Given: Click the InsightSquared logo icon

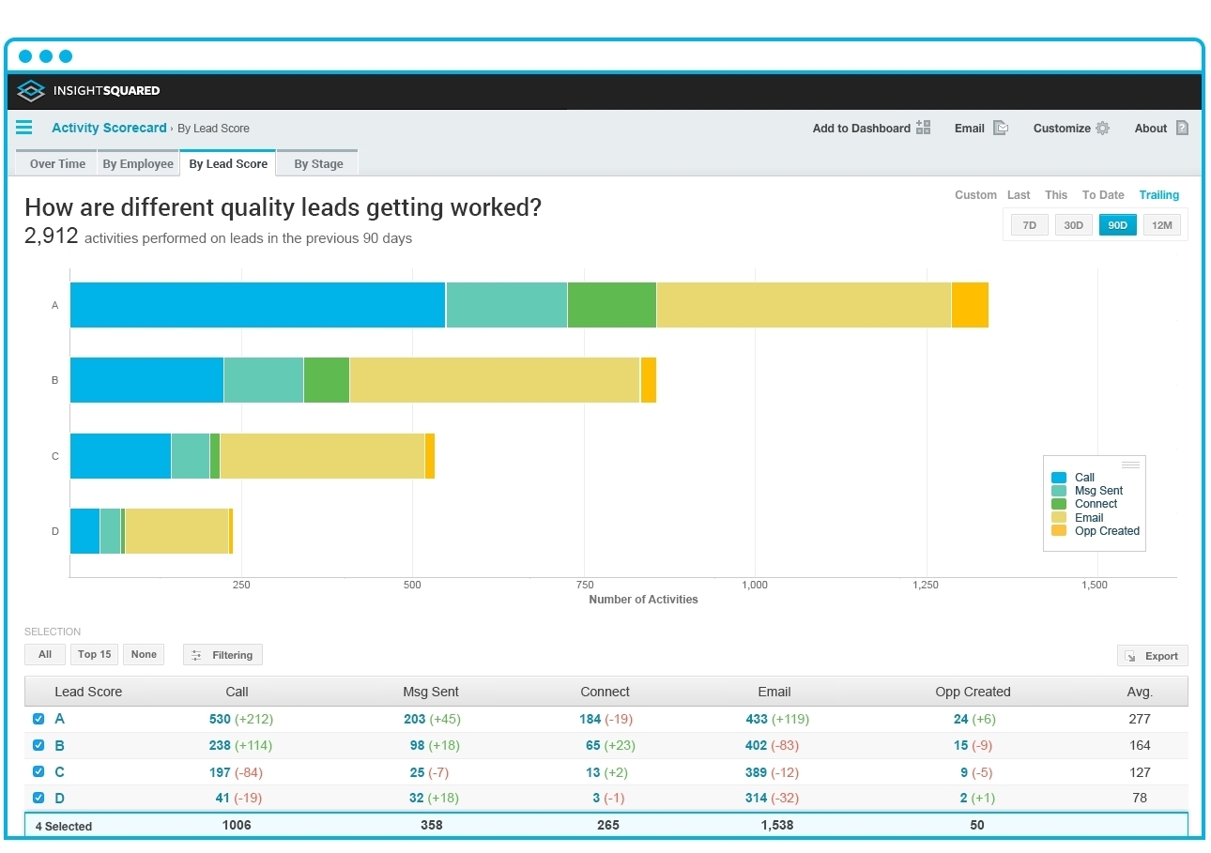Looking at the screenshot, I should click(x=31, y=91).
